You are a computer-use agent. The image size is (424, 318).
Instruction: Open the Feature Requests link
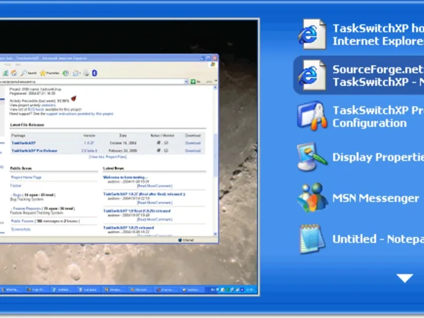coord(27,208)
